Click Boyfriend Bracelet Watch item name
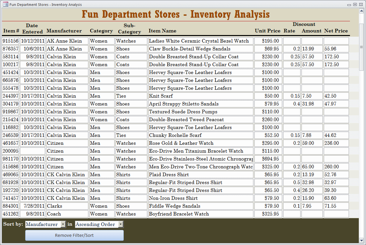This screenshot has width=366, height=245. (x=201, y=214)
